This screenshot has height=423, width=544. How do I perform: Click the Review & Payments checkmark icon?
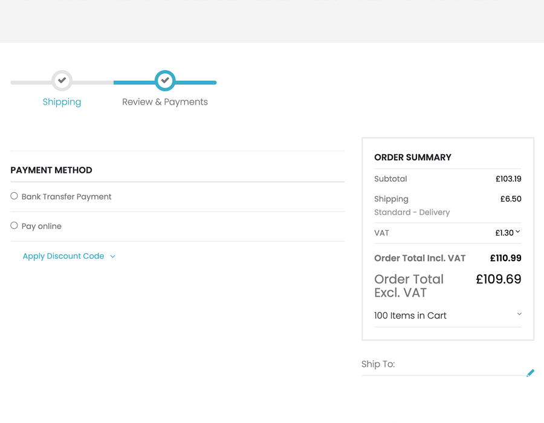[x=165, y=80]
